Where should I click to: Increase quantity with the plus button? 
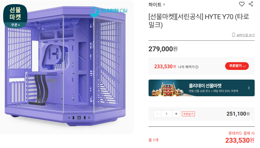[x=176, y=114]
